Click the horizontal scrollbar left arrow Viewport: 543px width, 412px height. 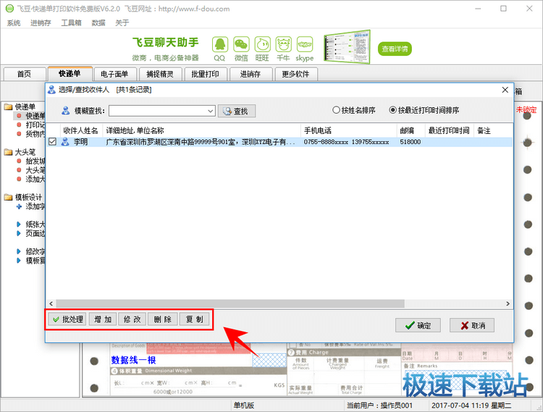coord(51,303)
